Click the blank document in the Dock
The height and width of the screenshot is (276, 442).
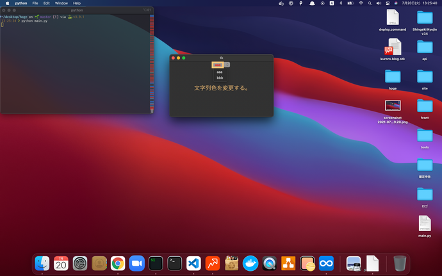tap(372, 263)
